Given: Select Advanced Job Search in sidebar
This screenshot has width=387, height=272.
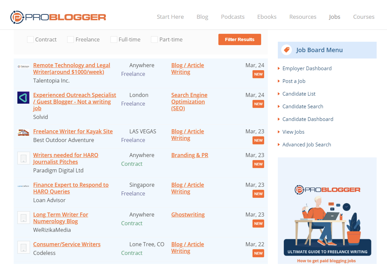Looking at the screenshot, I should coord(306,145).
